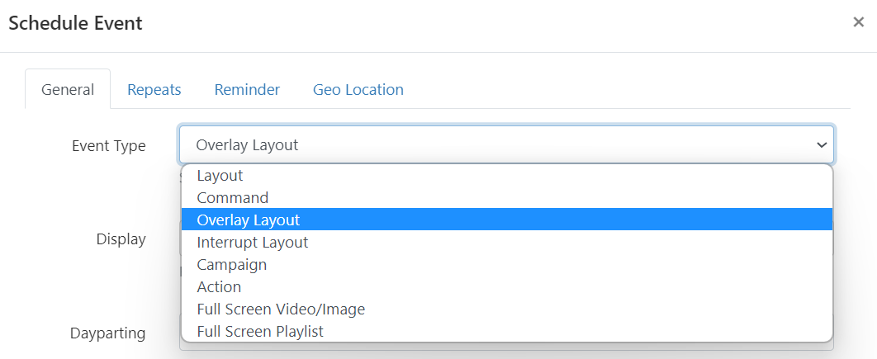The height and width of the screenshot is (359, 877).
Task: Click the Event Type field label
Action: pyautogui.click(x=108, y=146)
